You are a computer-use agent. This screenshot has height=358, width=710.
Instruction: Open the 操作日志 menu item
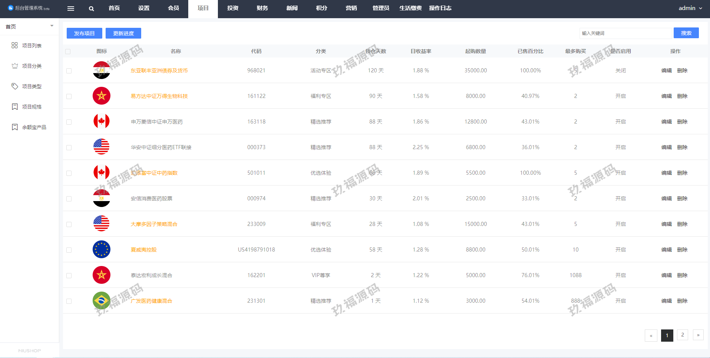[x=440, y=8]
